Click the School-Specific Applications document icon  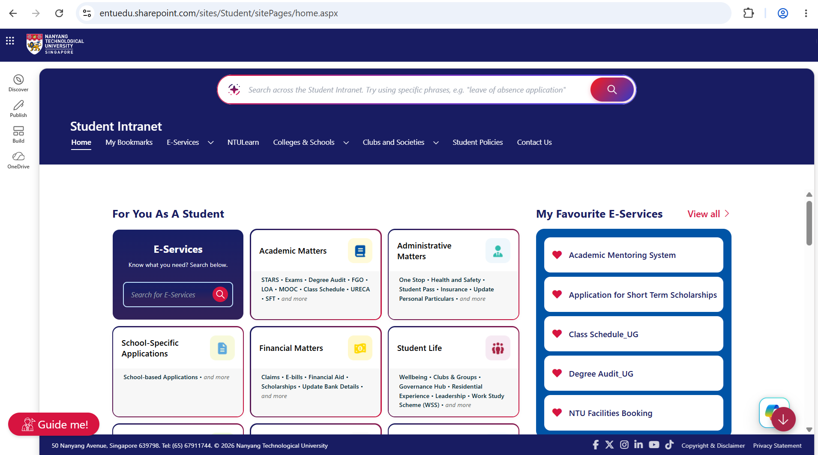222,348
